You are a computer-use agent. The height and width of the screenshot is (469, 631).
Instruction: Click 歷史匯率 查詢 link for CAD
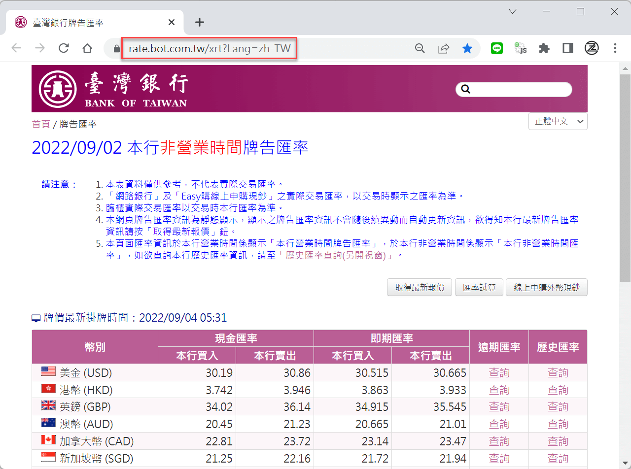tap(558, 441)
